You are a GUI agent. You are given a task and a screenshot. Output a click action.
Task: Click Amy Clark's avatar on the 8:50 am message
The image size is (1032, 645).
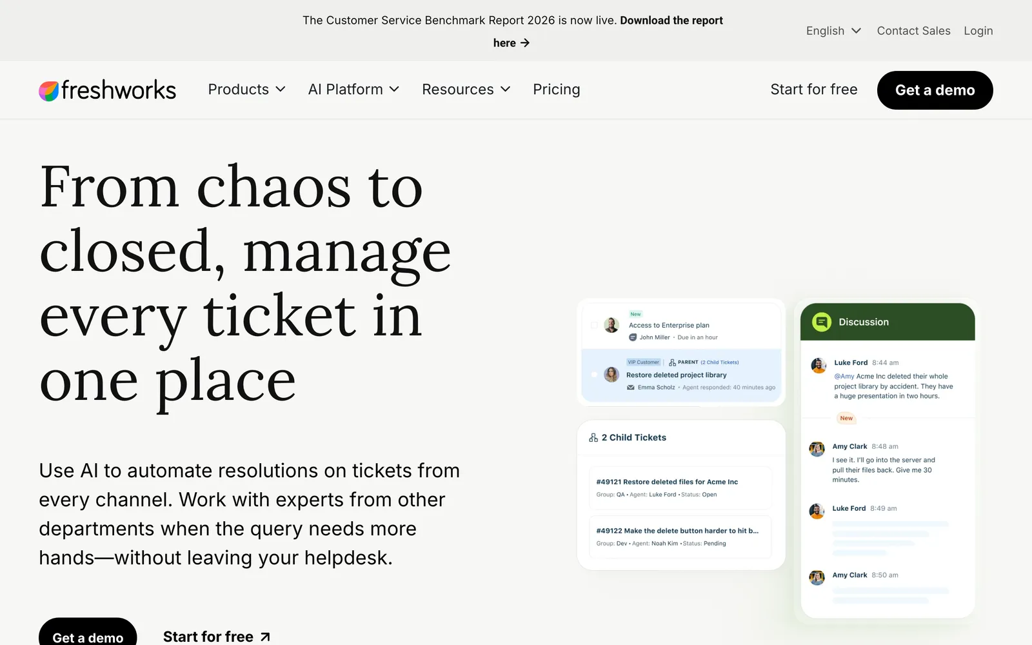pyautogui.click(x=817, y=577)
